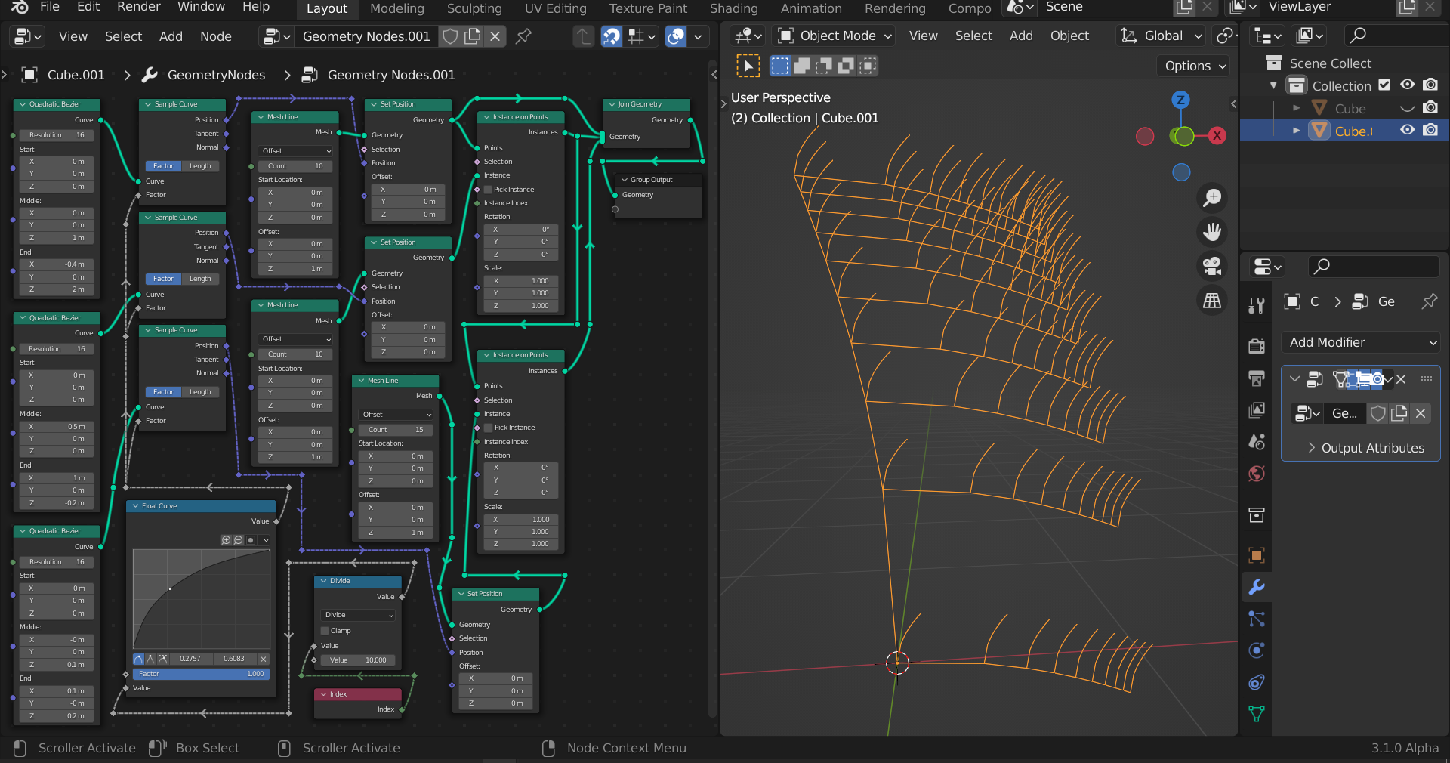The height and width of the screenshot is (763, 1450).
Task: Open node editor Add menu
Action: point(171,36)
